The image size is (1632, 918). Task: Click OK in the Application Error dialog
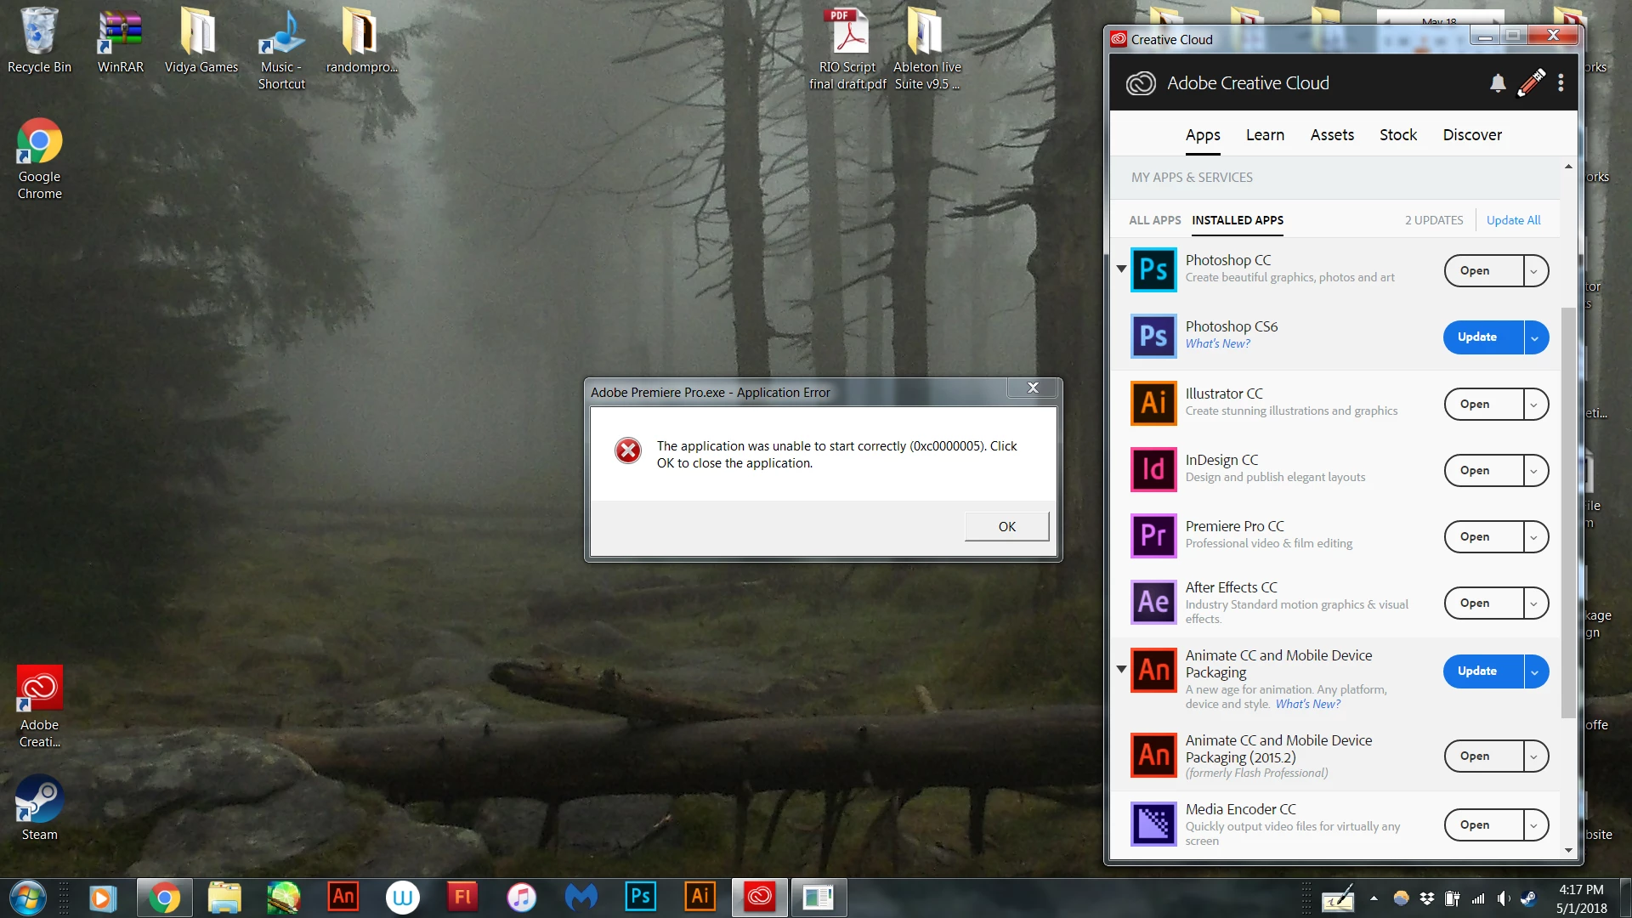click(1006, 526)
